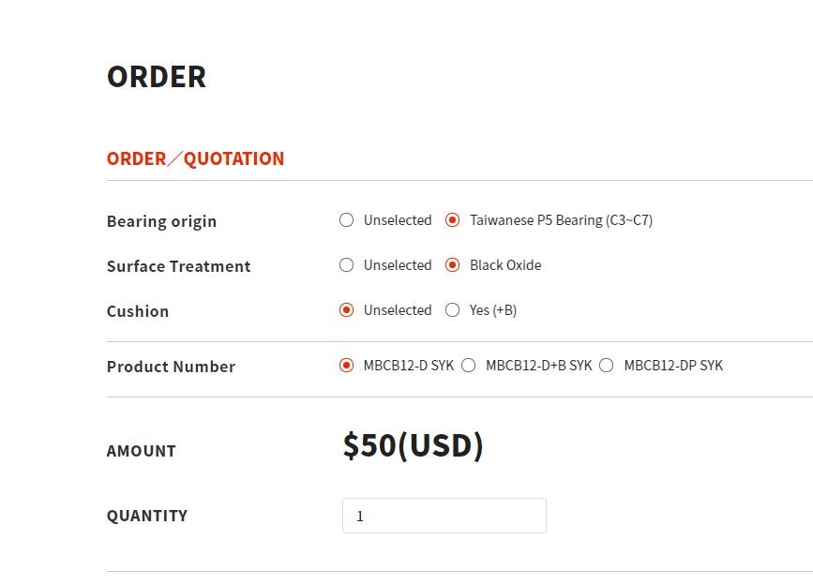Pick the Black Oxide surface treatment

(453, 265)
